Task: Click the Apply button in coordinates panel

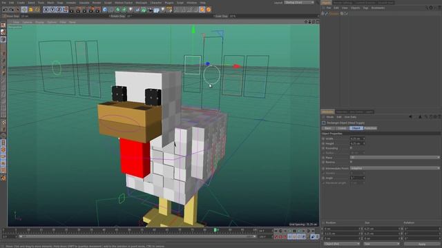Action: [x=422, y=244]
